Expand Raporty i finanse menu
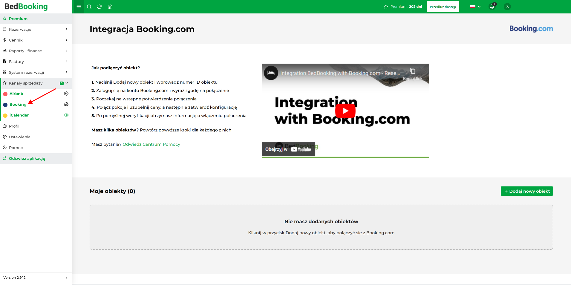Image resolution: width=571 pixels, height=285 pixels. pos(36,51)
